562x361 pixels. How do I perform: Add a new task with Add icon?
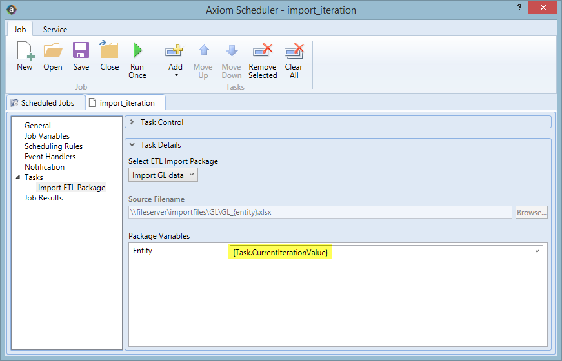pyautogui.click(x=174, y=50)
